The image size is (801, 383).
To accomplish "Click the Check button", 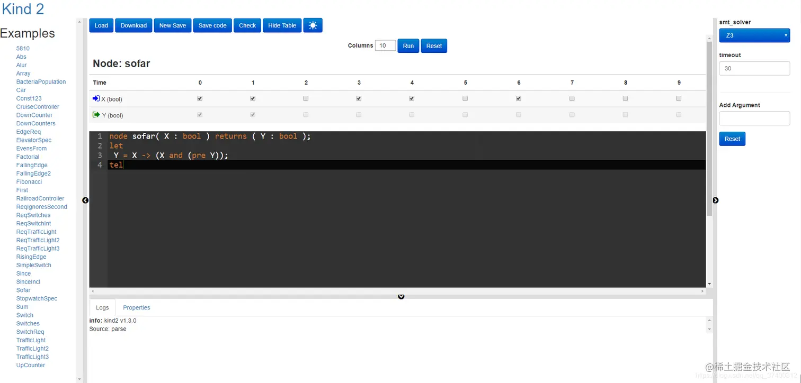I will [247, 25].
